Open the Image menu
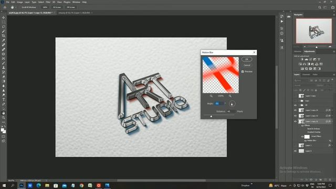 point(20,2)
